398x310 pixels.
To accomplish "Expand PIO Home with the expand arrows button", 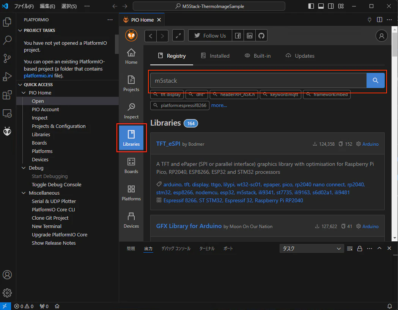I will click(178, 36).
